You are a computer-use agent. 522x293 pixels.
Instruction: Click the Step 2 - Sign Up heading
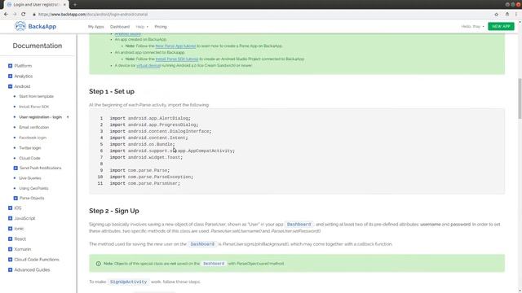114,211
